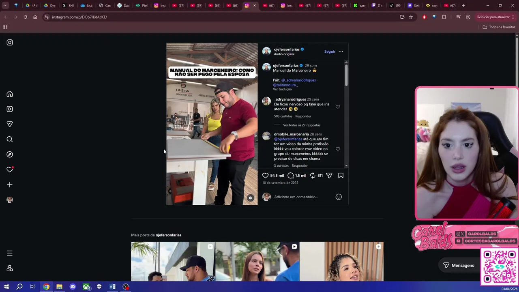
Task: Switch to the Stri browser tab
Action: tap(414, 6)
